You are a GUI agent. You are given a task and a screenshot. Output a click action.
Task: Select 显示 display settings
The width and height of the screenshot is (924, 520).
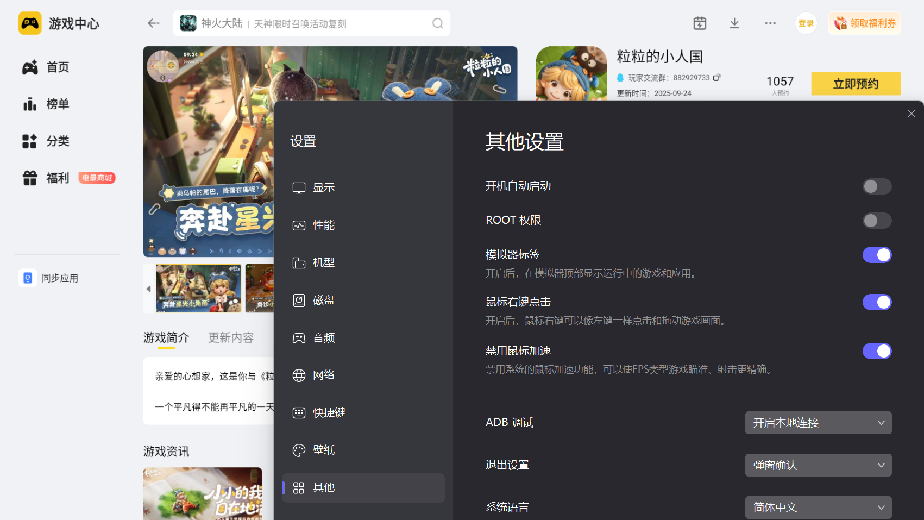[x=363, y=188]
